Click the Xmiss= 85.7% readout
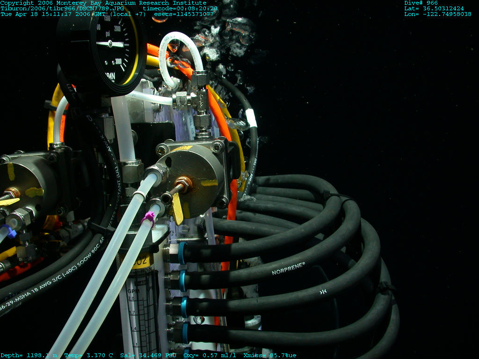Viewport: 479px width, 359px height. [x=266, y=355]
